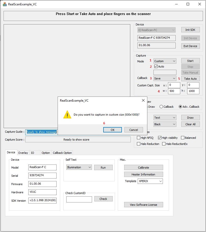
Task: Open the Self Test dropdown showing Illumination
Action: (x=79, y=167)
